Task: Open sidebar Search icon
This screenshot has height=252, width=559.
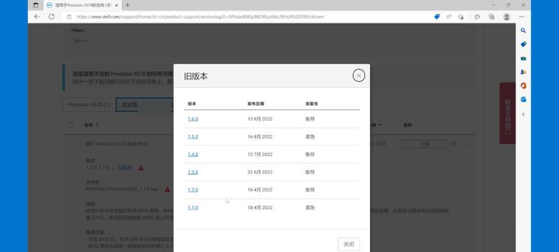Action: tap(523, 31)
